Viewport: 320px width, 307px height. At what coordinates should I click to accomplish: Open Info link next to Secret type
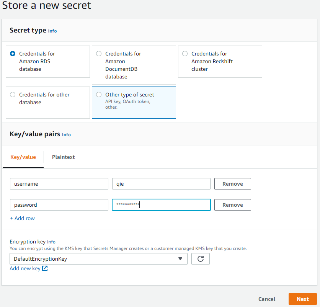(x=52, y=31)
